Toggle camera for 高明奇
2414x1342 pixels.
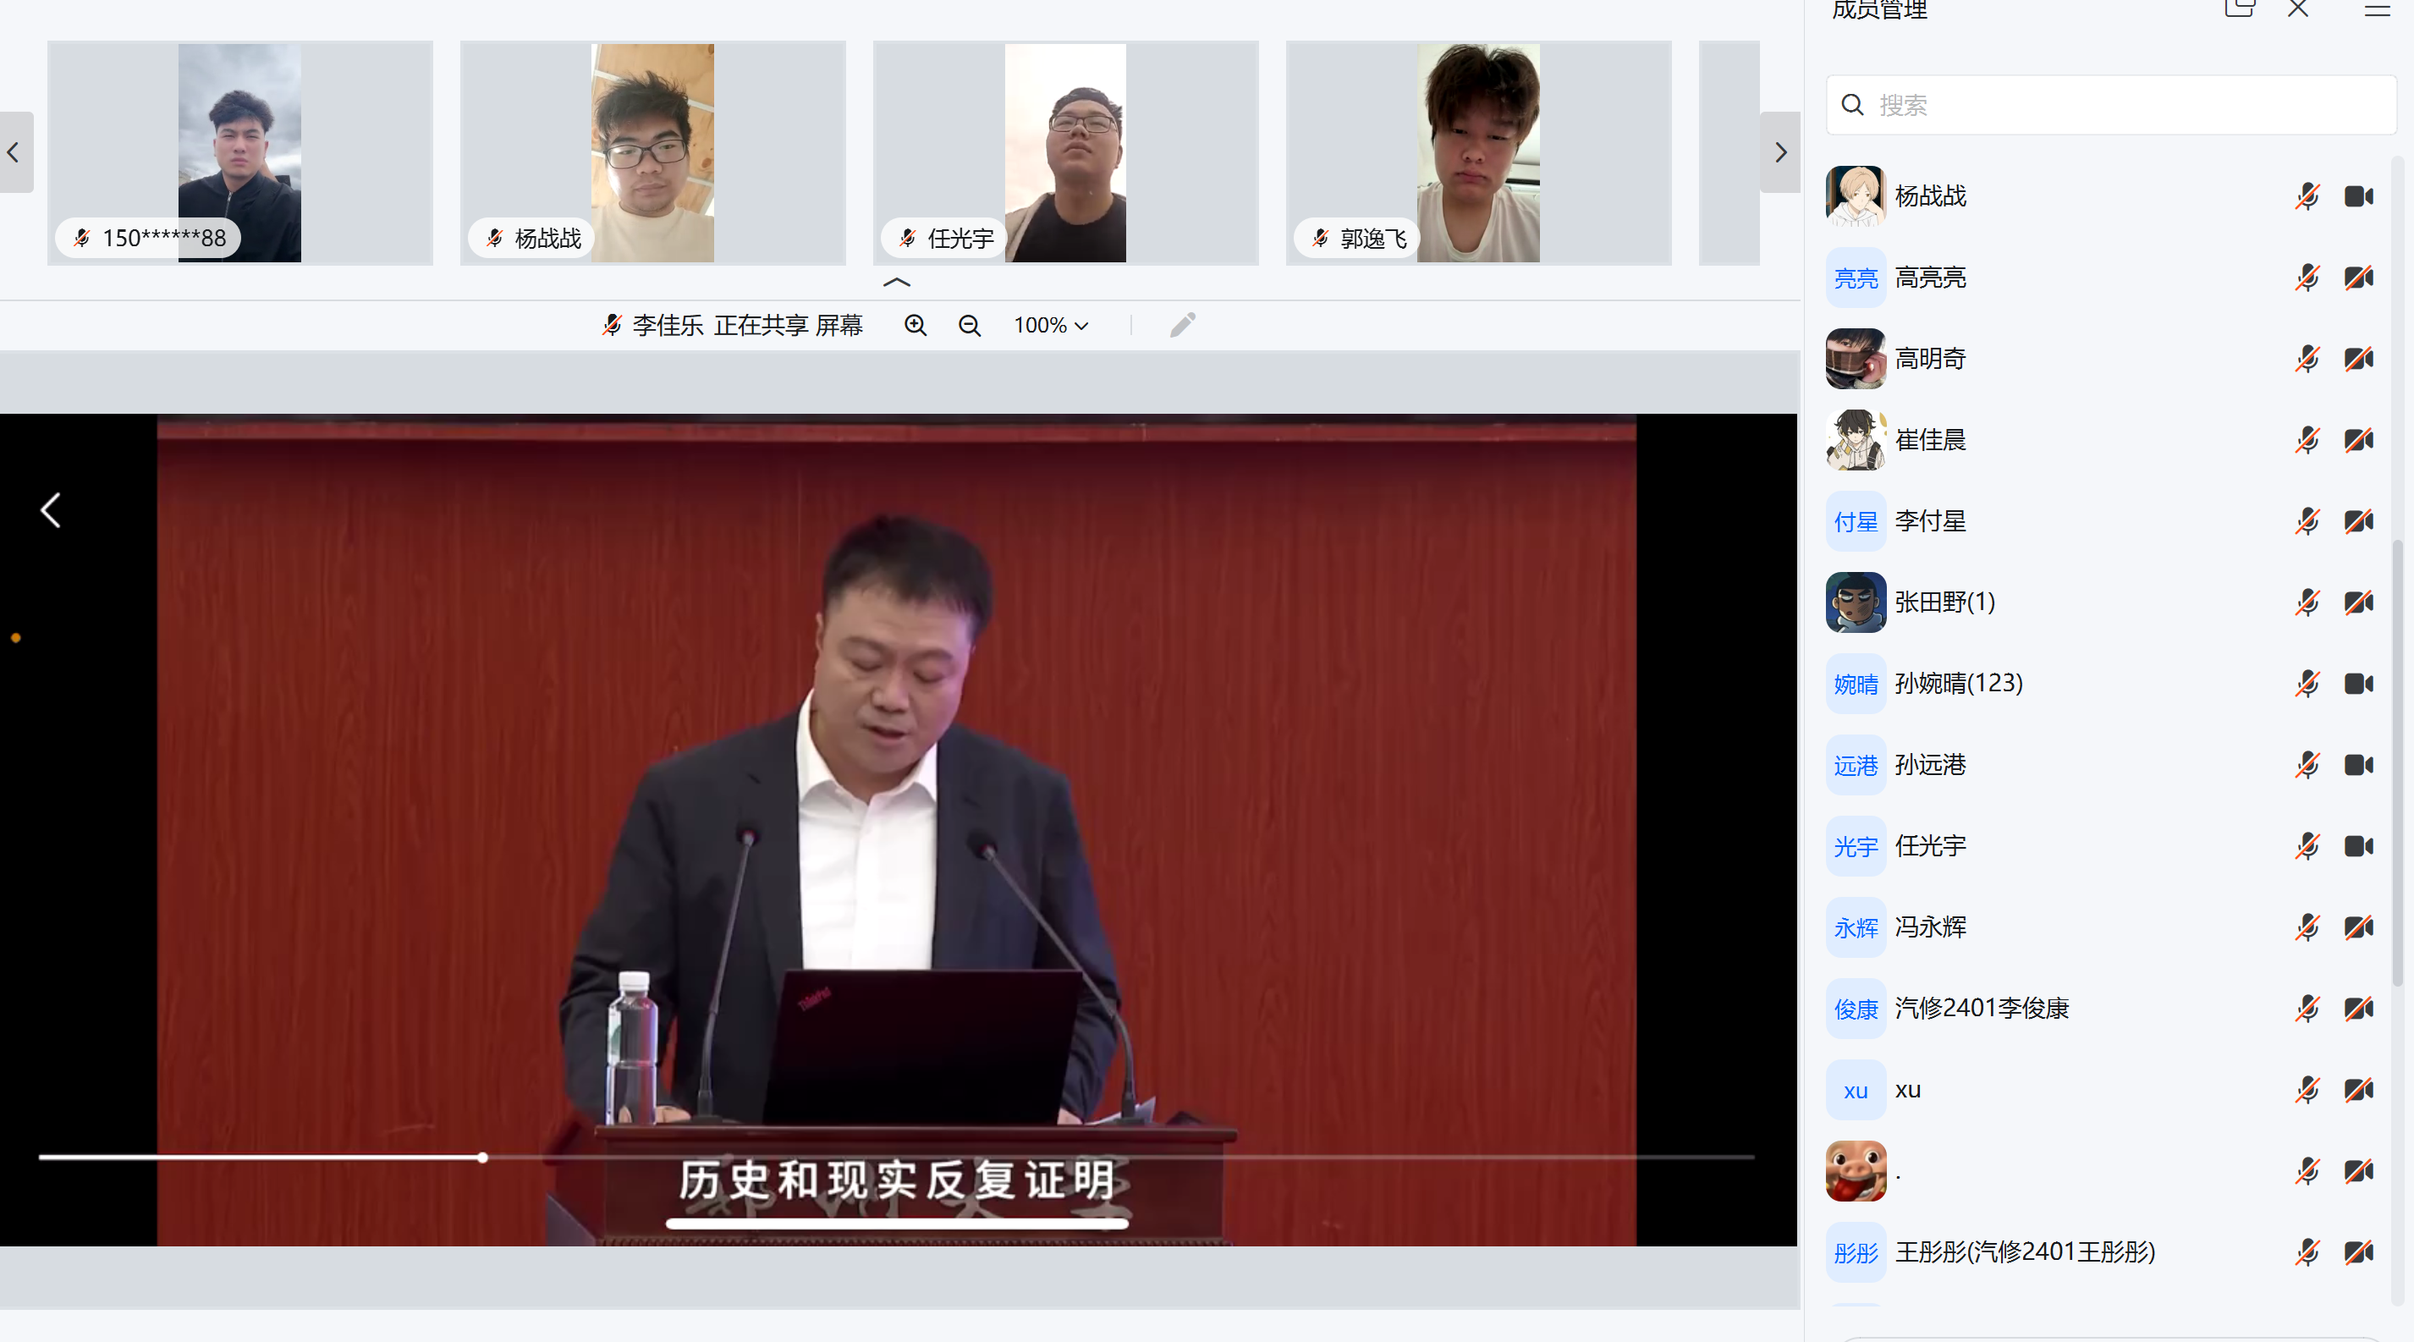[2359, 359]
